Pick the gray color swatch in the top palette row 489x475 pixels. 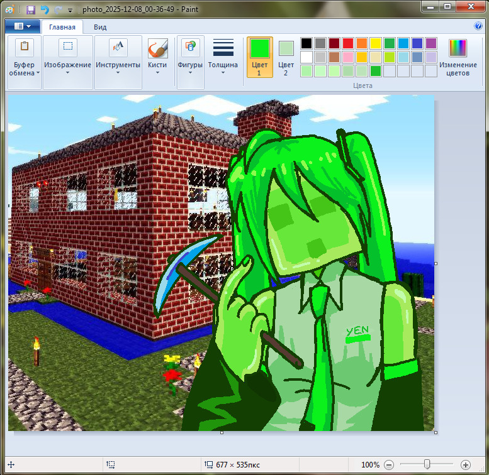pos(320,43)
